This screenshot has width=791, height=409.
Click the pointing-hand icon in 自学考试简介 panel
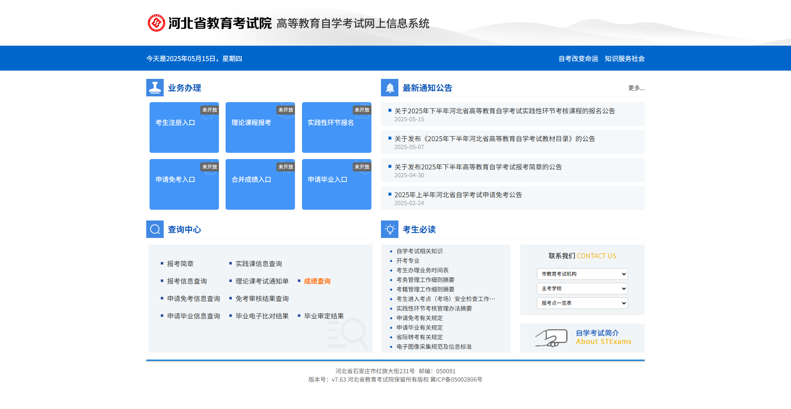[x=551, y=338]
